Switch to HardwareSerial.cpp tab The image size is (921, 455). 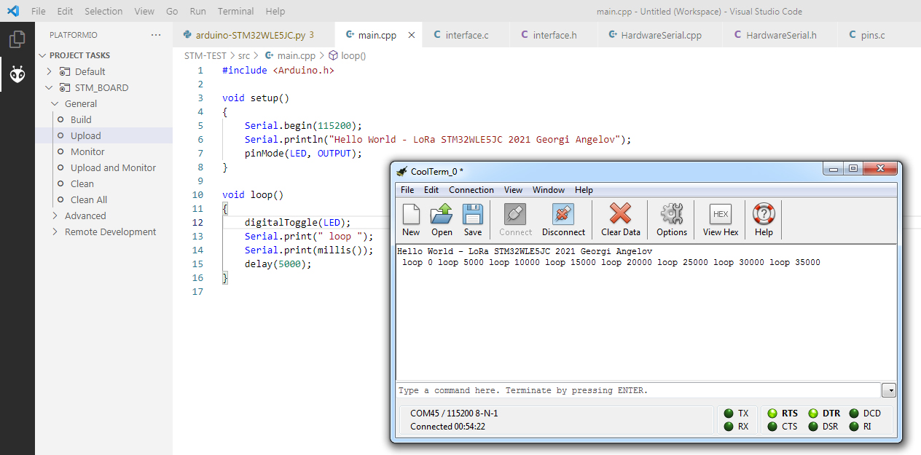(659, 35)
